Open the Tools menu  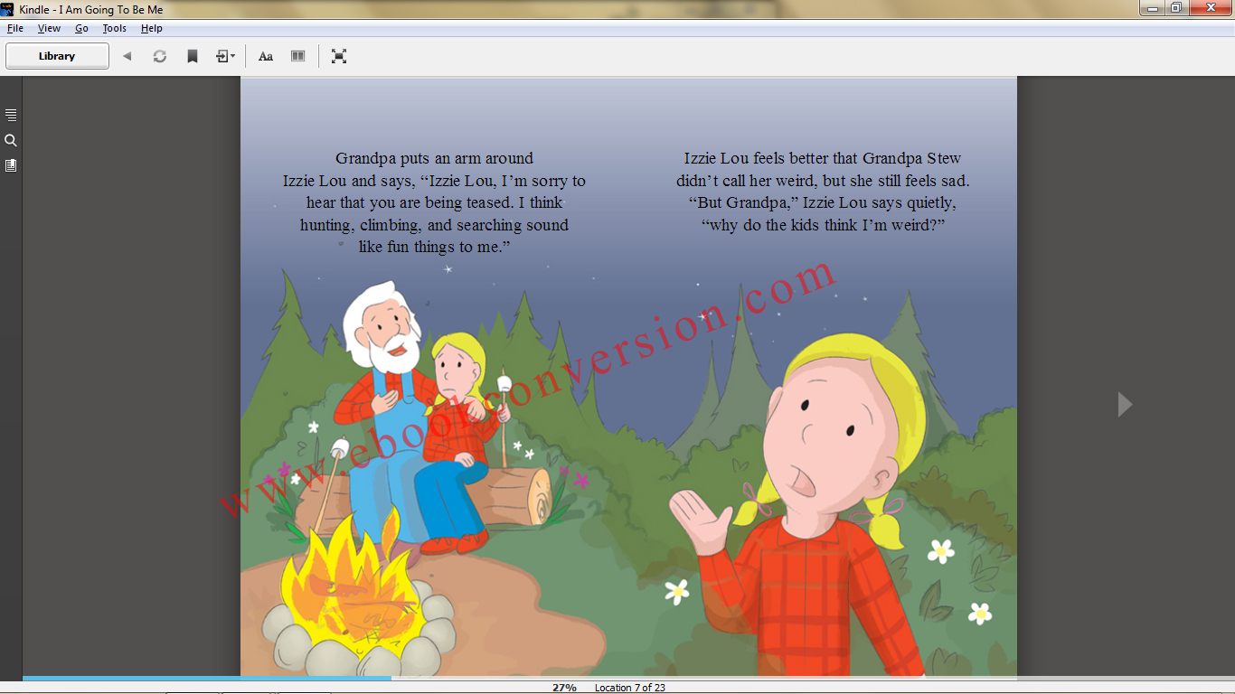coord(115,28)
